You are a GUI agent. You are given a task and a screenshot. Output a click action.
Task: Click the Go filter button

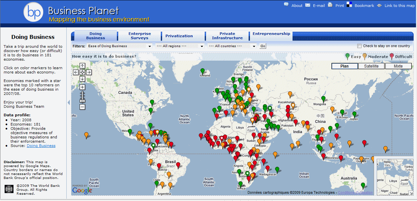(263, 46)
